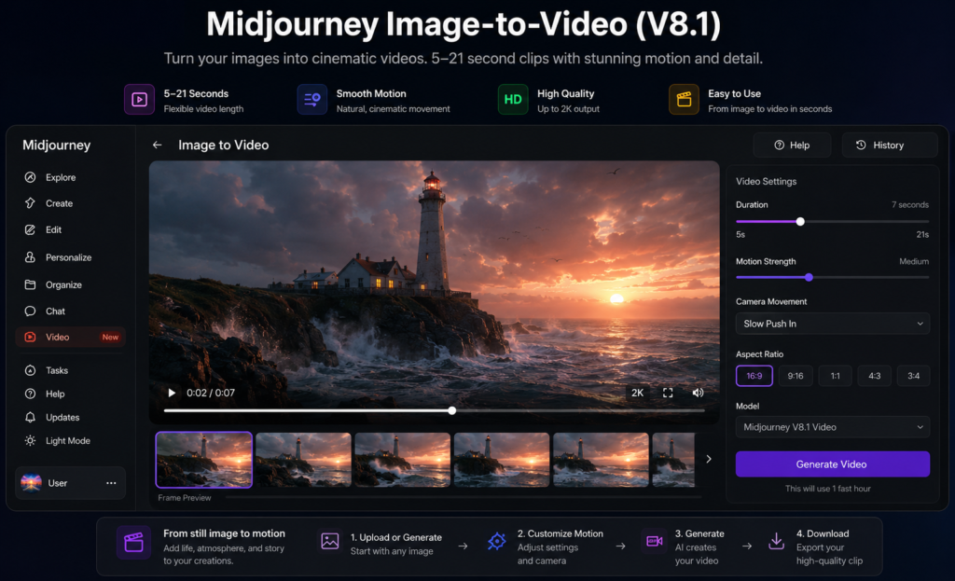Mute the video with speaker icon
The image size is (955, 581).
(x=698, y=393)
